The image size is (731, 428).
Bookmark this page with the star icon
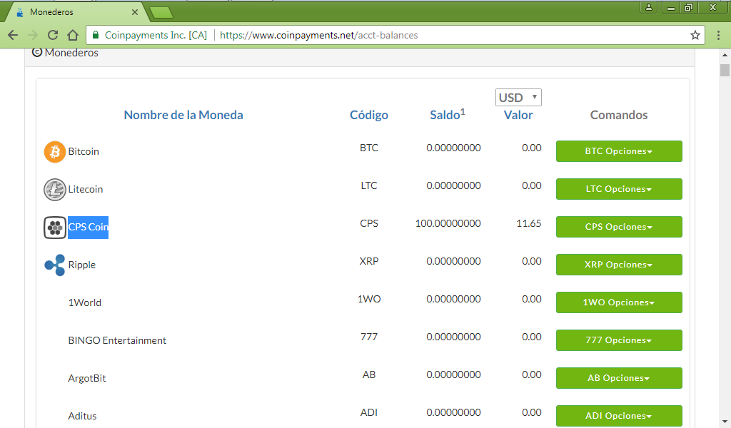[695, 35]
